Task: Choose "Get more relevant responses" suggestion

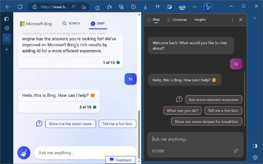Action: [x=214, y=100]
